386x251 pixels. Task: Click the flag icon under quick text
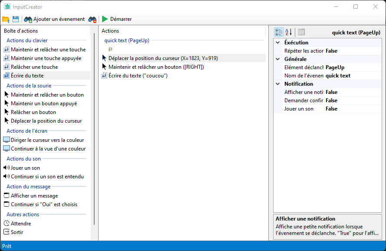[110, 50]
